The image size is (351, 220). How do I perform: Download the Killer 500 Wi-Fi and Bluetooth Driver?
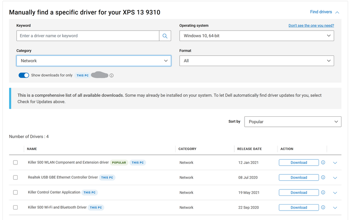(299, 207)
